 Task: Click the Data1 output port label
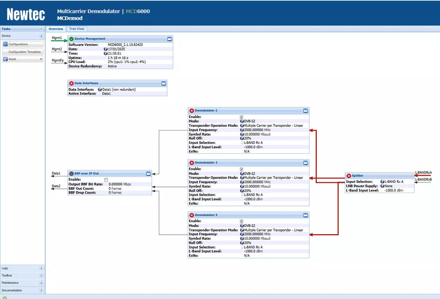56,174
